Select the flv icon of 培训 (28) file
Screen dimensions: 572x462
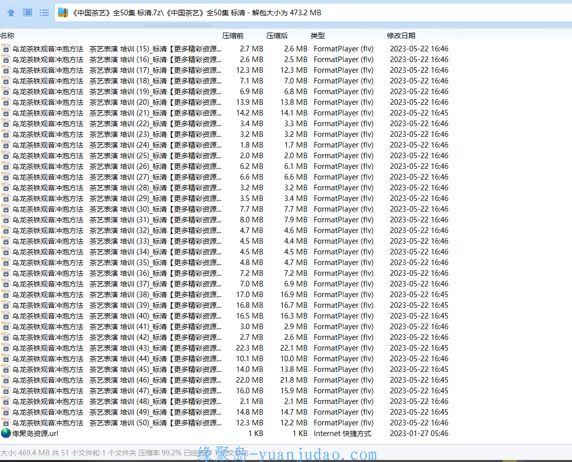(6, 188)
